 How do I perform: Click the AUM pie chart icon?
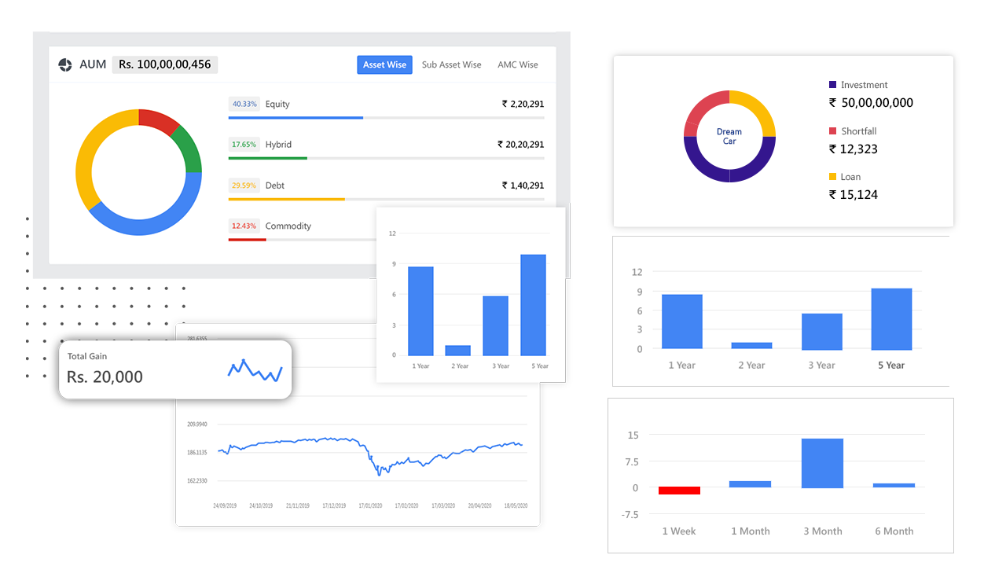65,64
